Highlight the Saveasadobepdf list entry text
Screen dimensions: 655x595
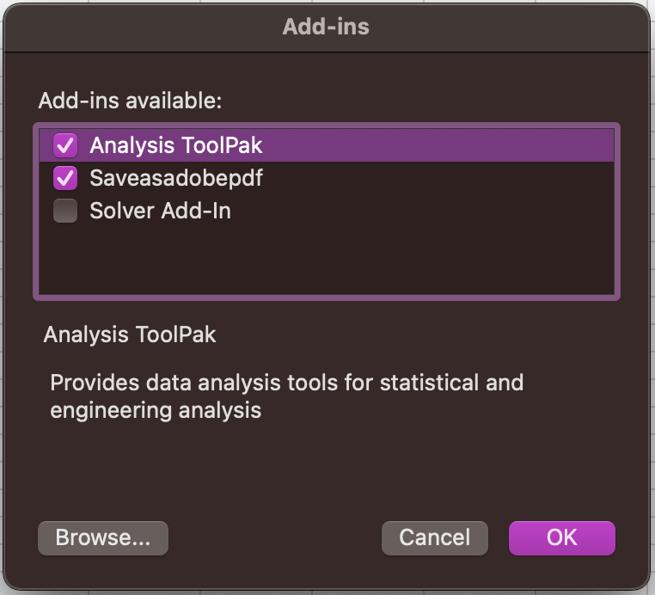(175, 178)
